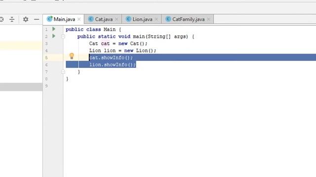Viewport: 316px width, 177px height.
Task: Click the 'main(String[] args)' method signature
Action: 160,36
